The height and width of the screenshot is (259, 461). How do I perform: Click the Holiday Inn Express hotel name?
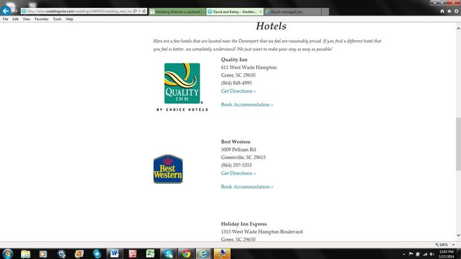point(244,224)
